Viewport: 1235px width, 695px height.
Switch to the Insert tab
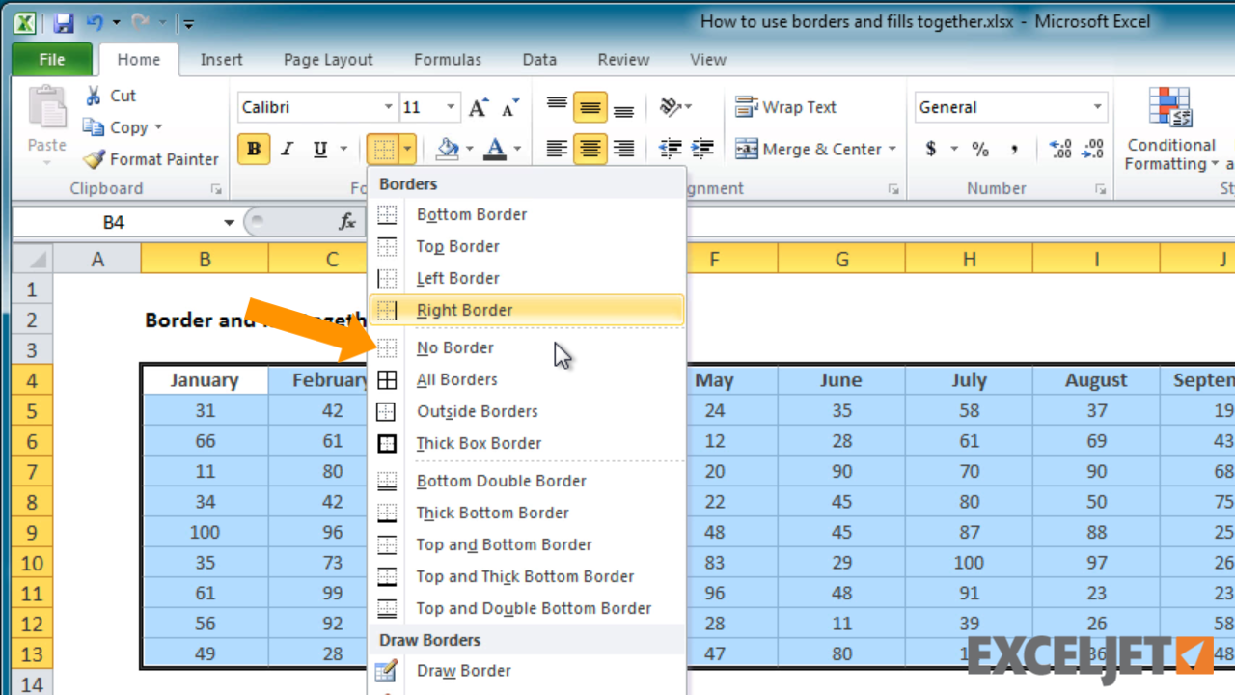pyautogui.click(x=221, y=59)
